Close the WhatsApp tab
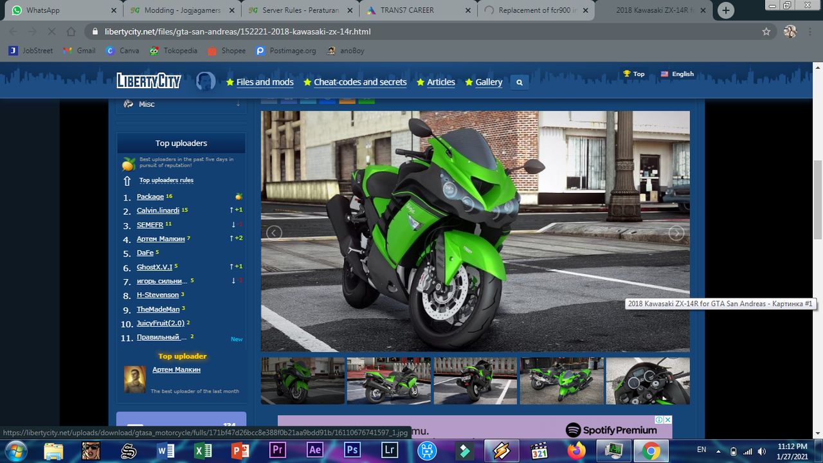This screenshot has height=463, width=823. point(114,10)
